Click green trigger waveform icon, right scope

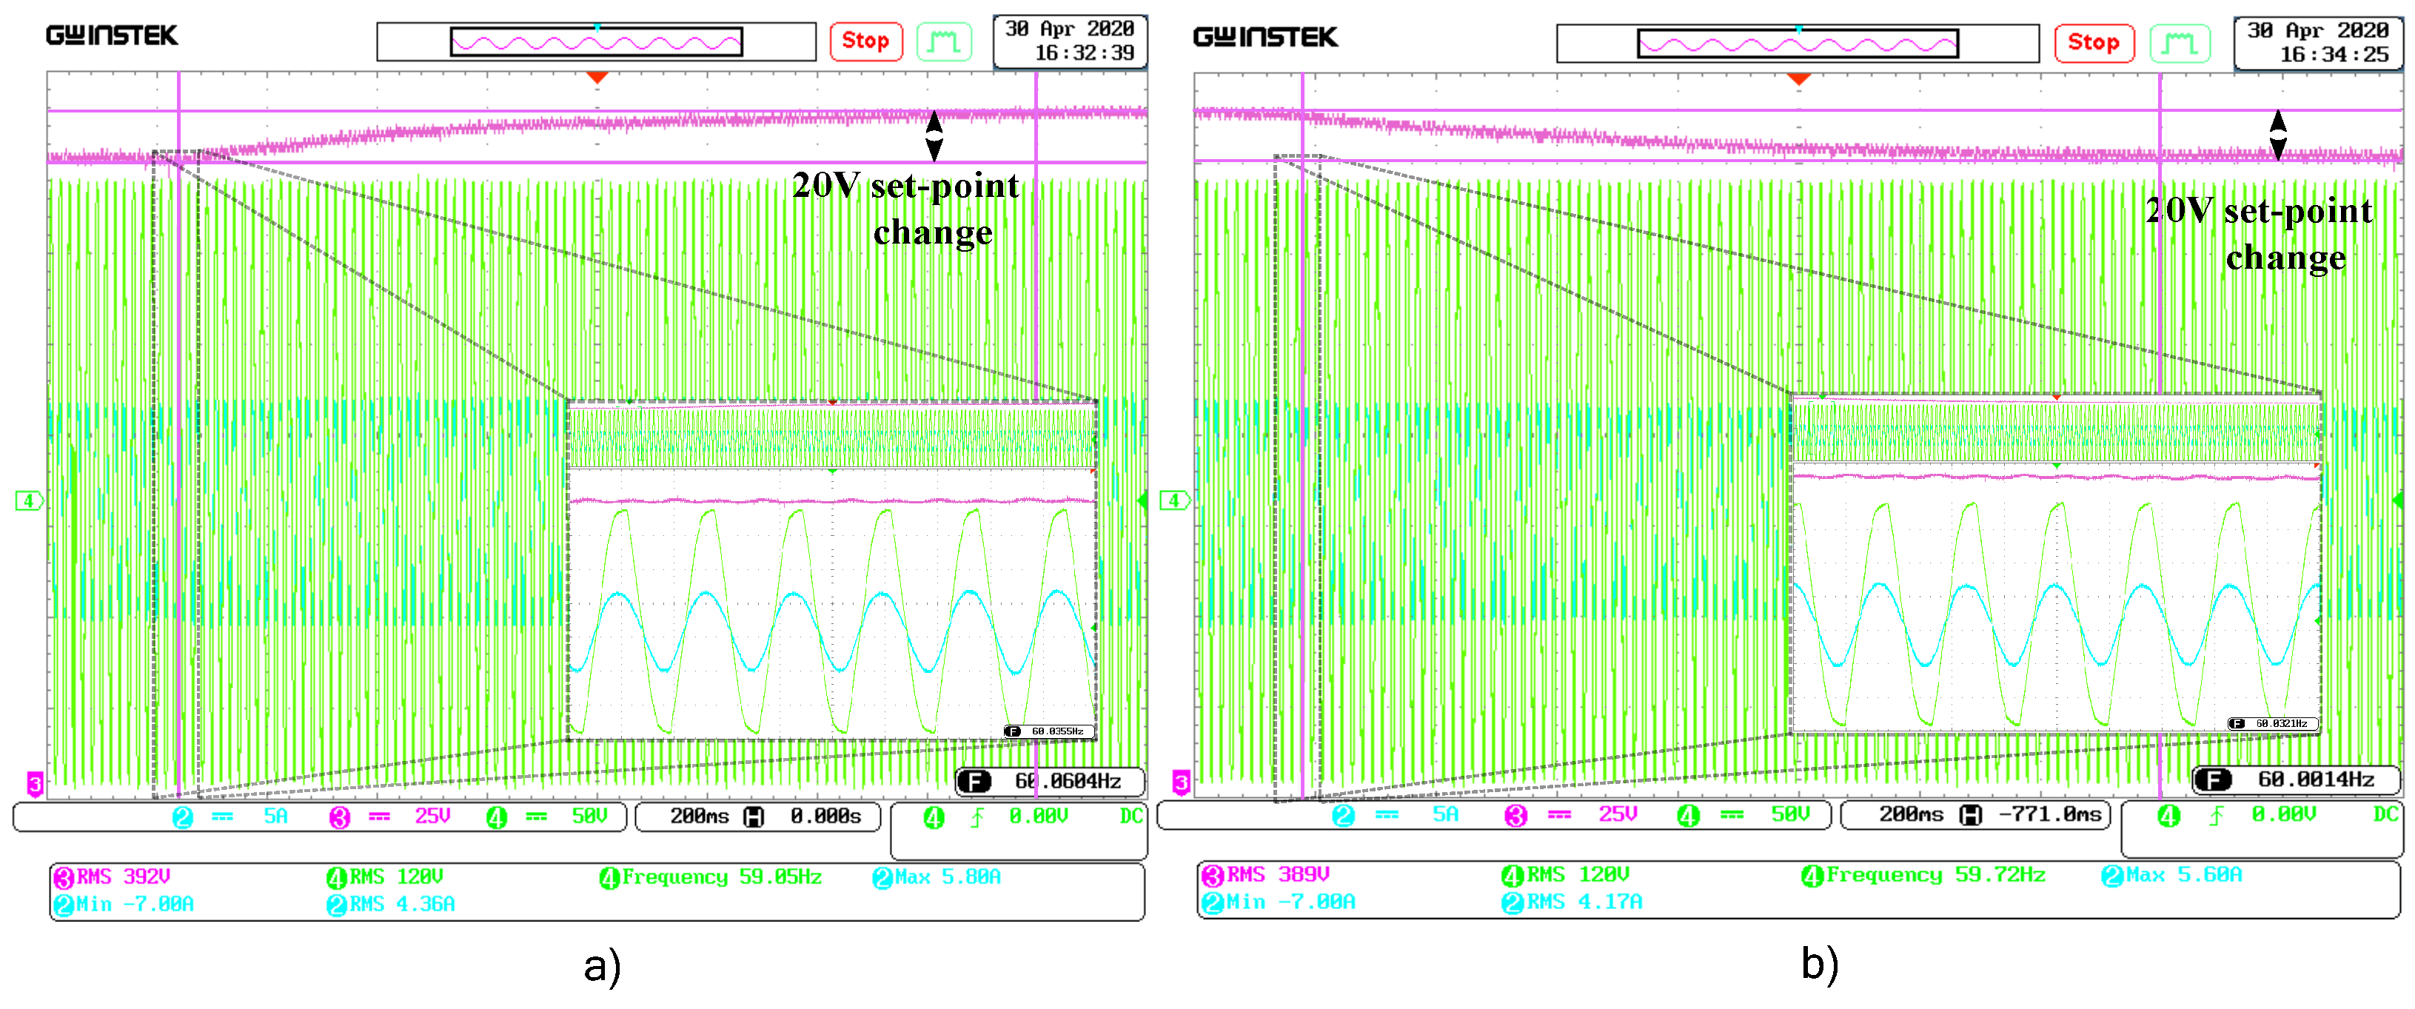[x=2179, y=44]
